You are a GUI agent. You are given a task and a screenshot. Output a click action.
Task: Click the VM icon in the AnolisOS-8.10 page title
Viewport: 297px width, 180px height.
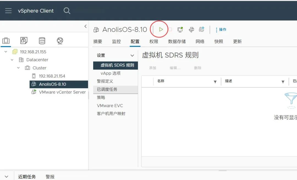click(96, 30)
